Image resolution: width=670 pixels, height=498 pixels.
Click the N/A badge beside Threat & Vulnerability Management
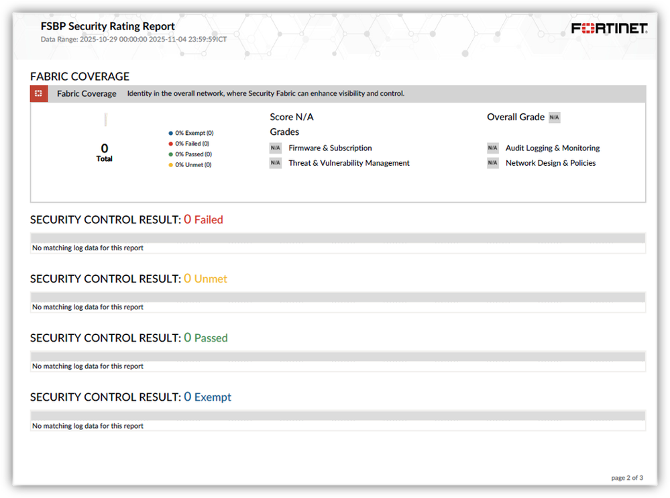click(275, 163)
